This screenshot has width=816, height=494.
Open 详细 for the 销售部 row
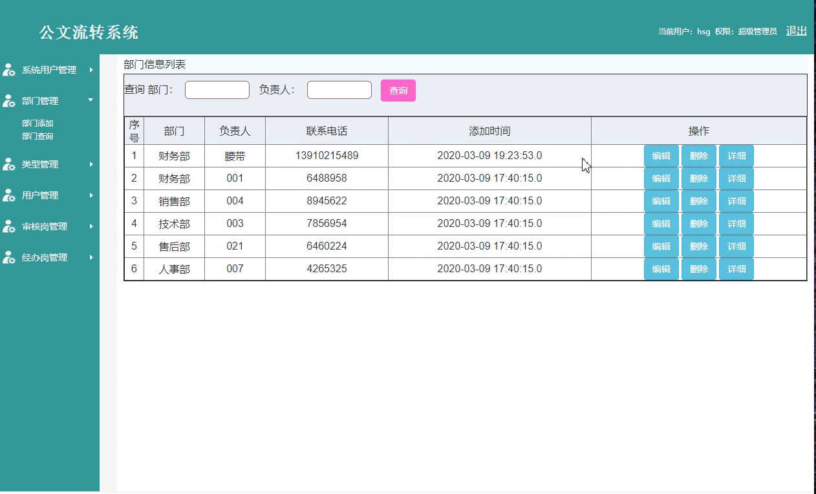pos(736,201)
